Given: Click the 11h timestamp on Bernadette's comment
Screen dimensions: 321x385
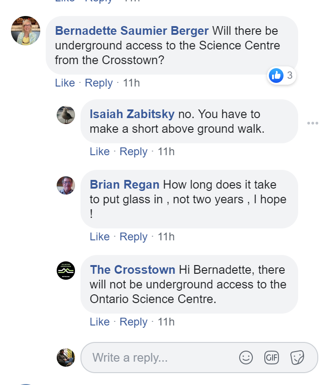Looking at the screenshot, I should pos(132,83).
